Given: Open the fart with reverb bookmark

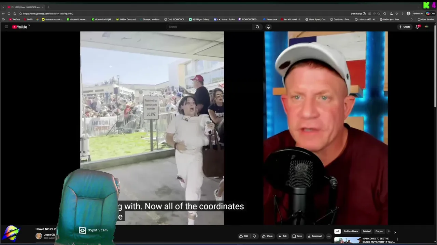Looking at the screenshot, I should pyautogui.click(x=291, y=19).
